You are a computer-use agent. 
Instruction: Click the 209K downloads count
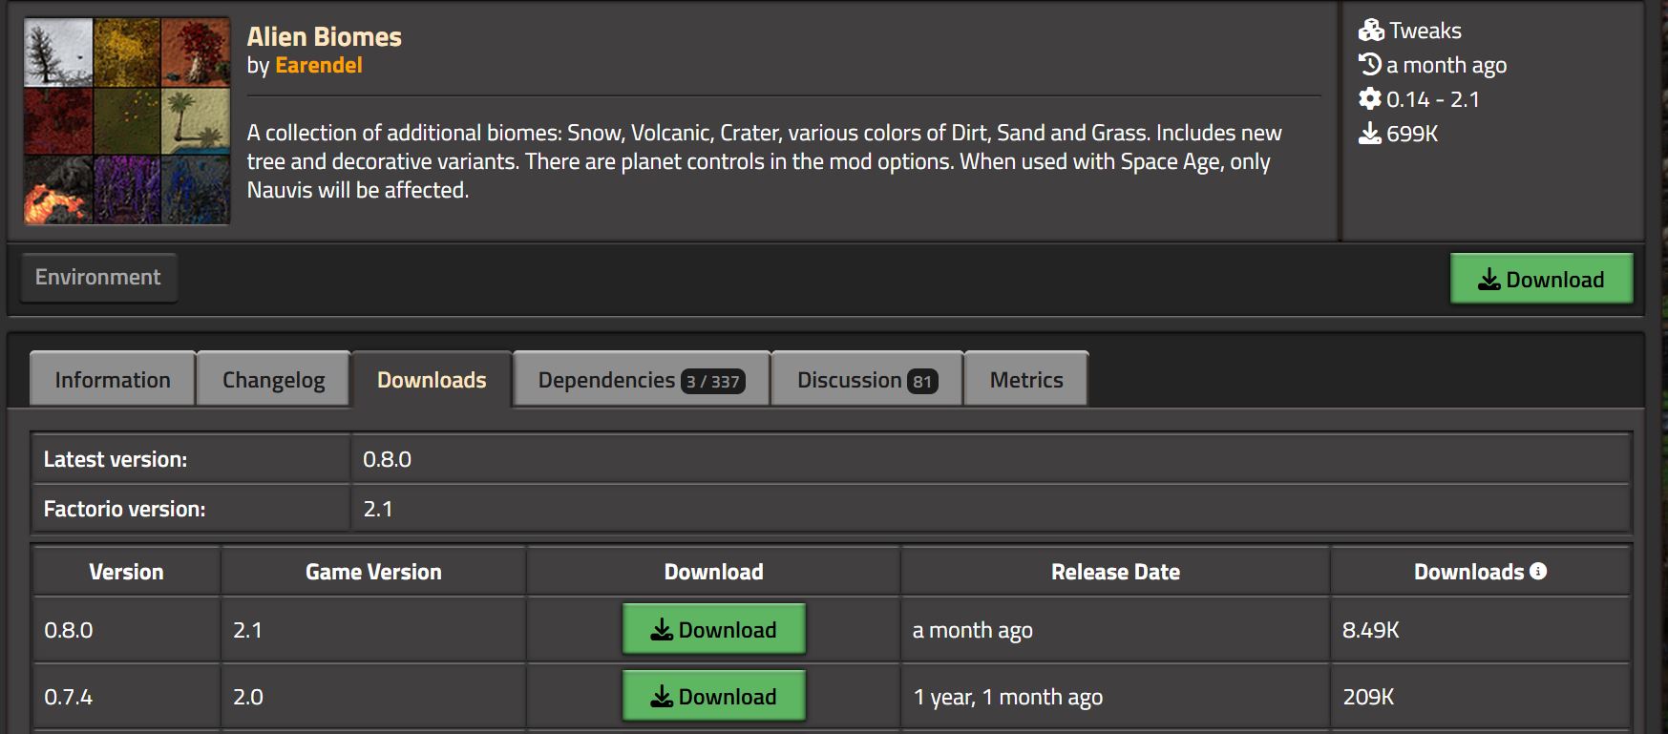[x=1369, y=697]
